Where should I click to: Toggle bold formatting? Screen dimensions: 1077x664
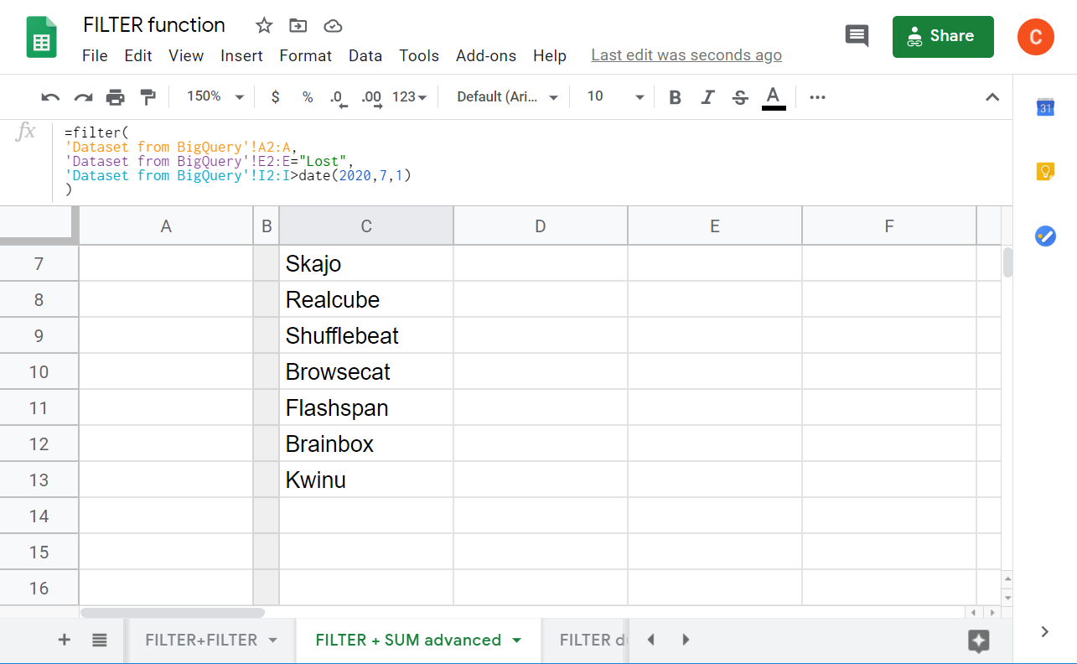pyautogui.click(x=675, y=97)
